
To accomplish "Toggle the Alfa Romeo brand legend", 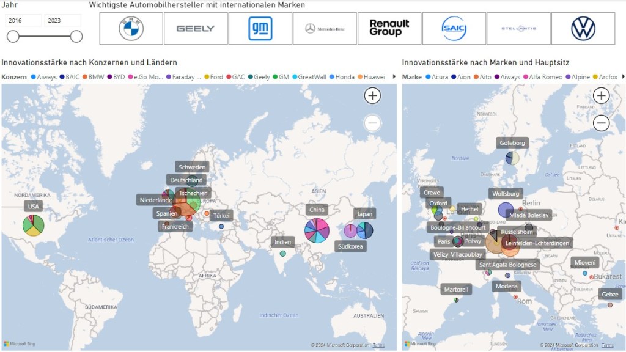I will [541, 77].
